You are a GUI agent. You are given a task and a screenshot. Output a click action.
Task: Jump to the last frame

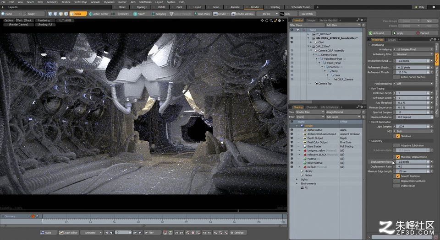[140, 232]
